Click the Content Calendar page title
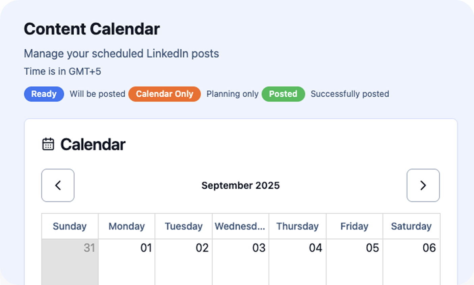Viewport: 474px width, 285px height. (91, 29)
